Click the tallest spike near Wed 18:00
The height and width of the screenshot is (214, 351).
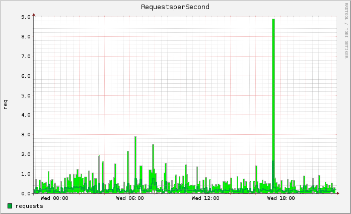tap(273, 106)
